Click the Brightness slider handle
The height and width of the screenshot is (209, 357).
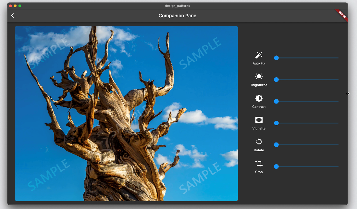(x=276, y=80)
